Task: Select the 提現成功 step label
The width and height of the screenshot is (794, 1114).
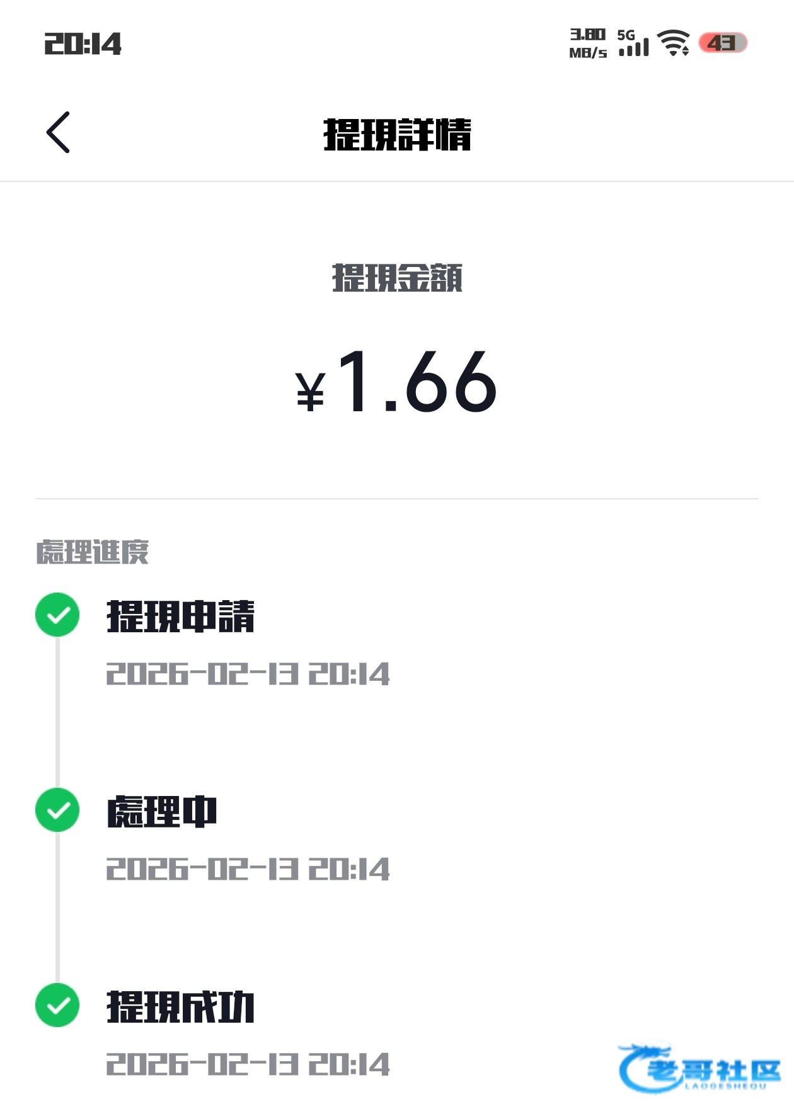Action: click(181, 1006)
